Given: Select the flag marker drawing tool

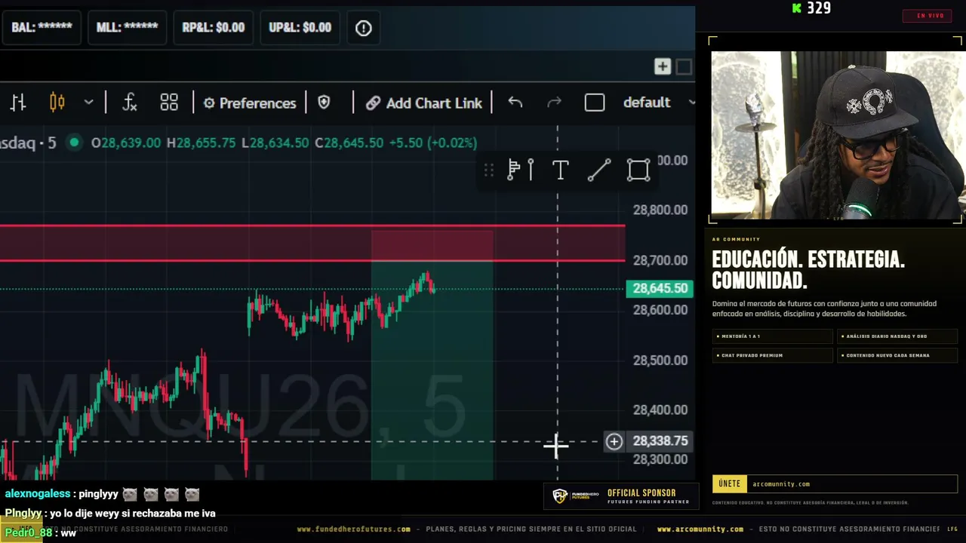Looking at the screenshot, I should click(521, 170).
